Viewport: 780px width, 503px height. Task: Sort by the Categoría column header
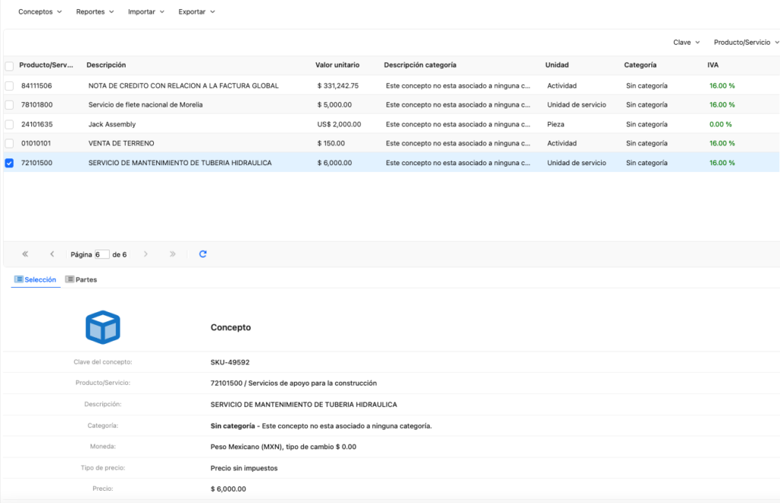point(640,65)
